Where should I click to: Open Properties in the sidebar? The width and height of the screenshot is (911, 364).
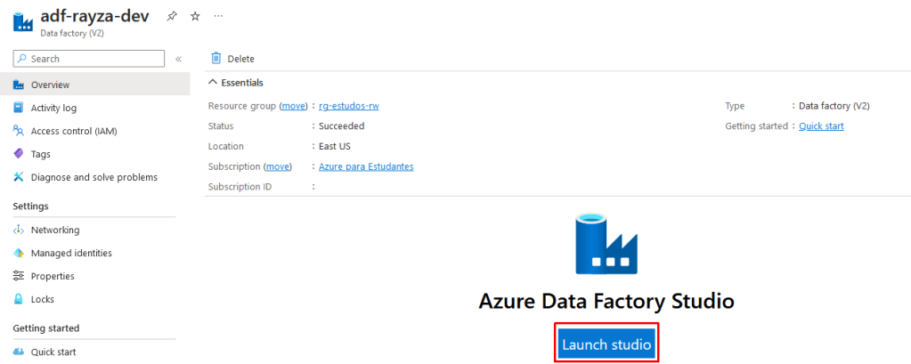(53, 276)
